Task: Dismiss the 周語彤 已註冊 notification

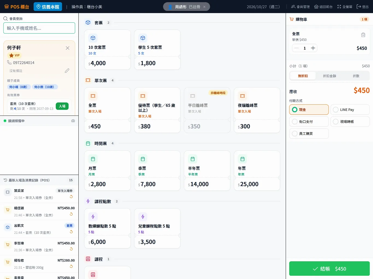Action: pos(204,7)
